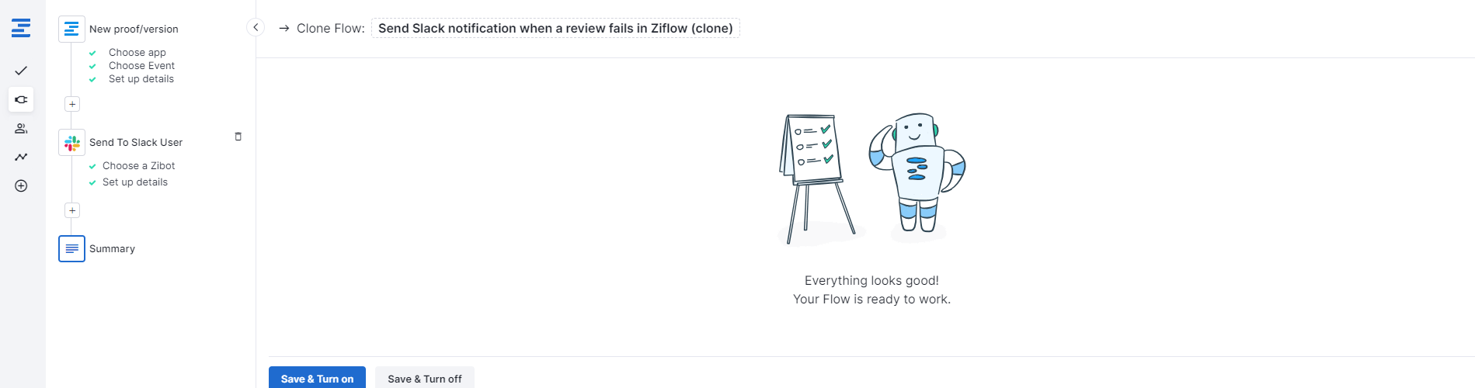Click Save & Turn off button
The image size is (1475, 388).
pyautogui.click(x=424, y=378)
